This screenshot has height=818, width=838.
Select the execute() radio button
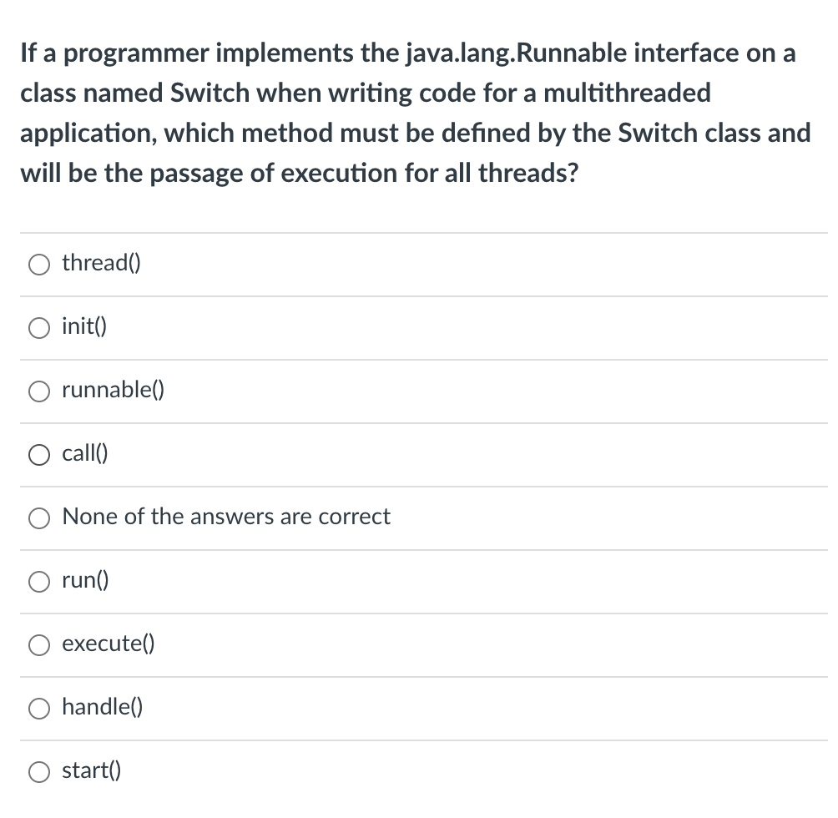[38, 644]
